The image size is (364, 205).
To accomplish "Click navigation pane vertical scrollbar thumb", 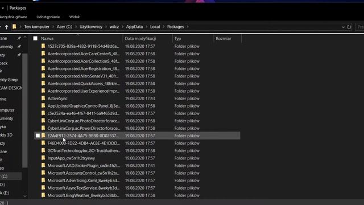I will tap(25, 110).
